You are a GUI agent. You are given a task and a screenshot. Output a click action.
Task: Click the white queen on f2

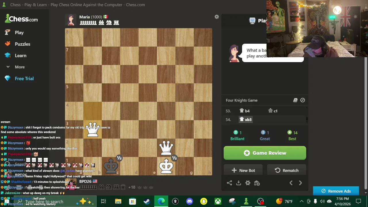coord(166,148)
